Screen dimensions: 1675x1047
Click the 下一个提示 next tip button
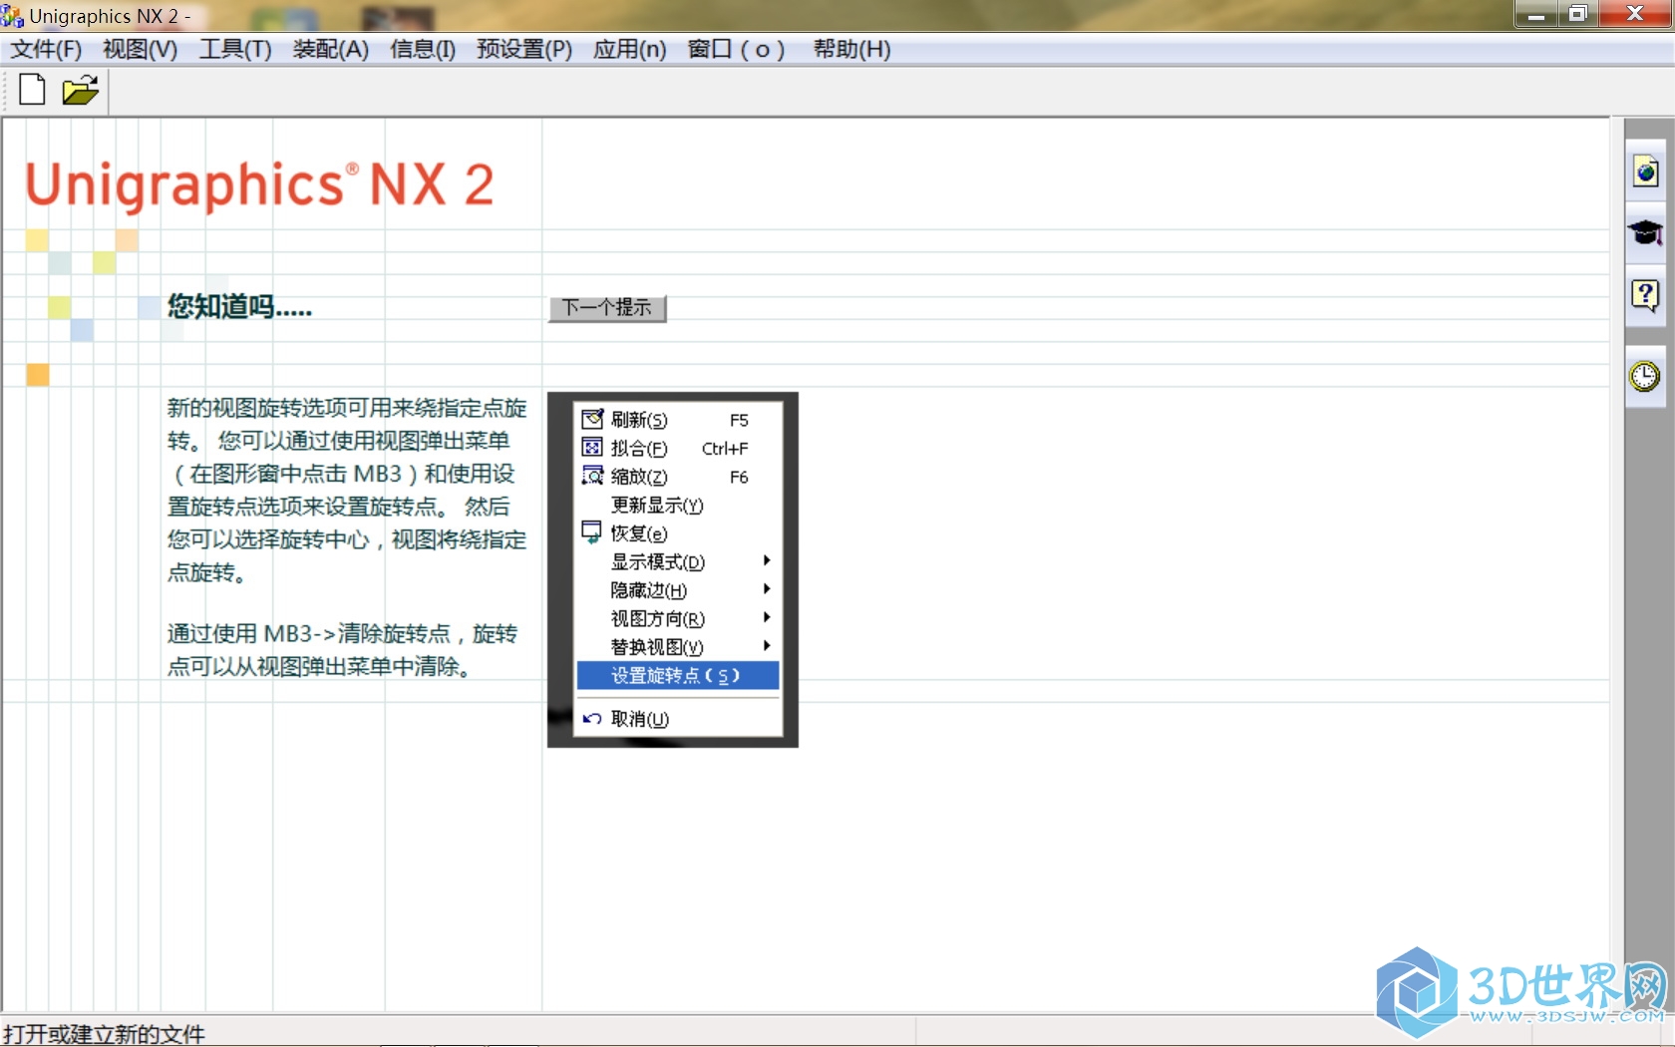click(606, 307)
